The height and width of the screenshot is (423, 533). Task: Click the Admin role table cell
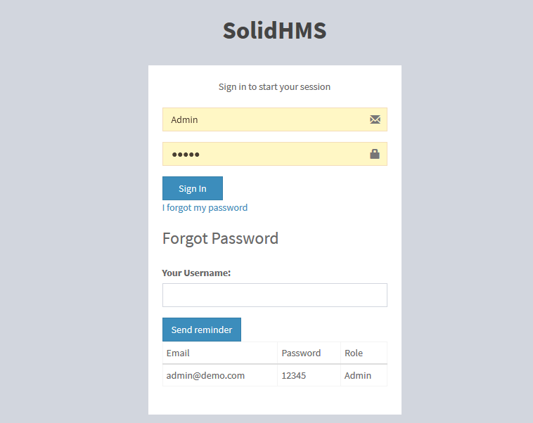click(358, 375)
